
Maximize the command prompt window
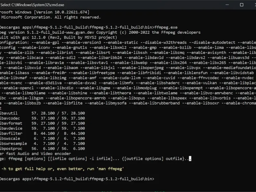coord(242,5)
